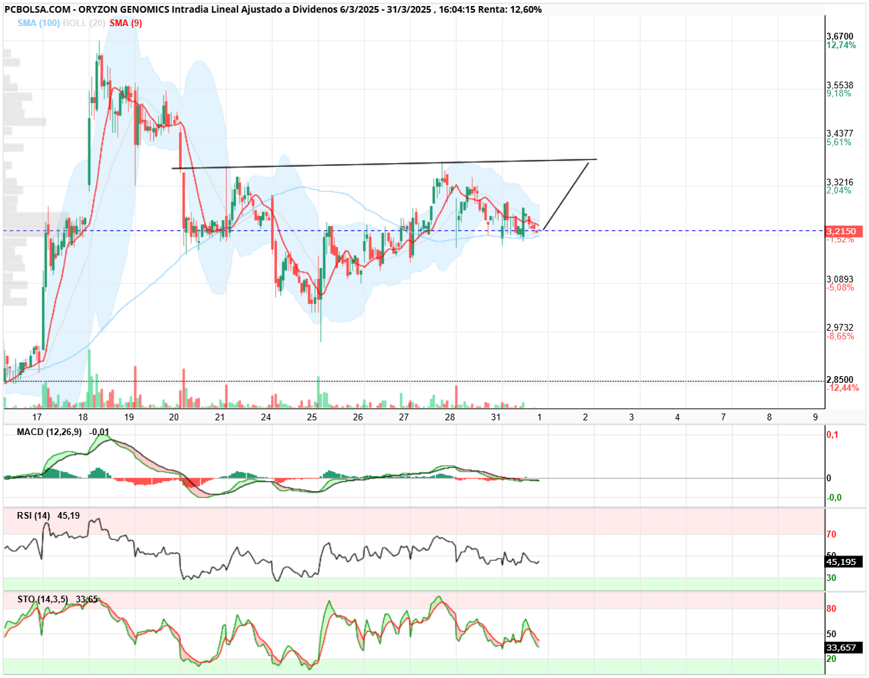Click the SMA (100) legend label
869x678 pixels.
click(39, 23)
